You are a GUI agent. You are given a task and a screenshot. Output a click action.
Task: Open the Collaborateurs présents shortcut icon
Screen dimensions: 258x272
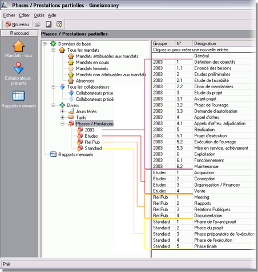(19, 68)
